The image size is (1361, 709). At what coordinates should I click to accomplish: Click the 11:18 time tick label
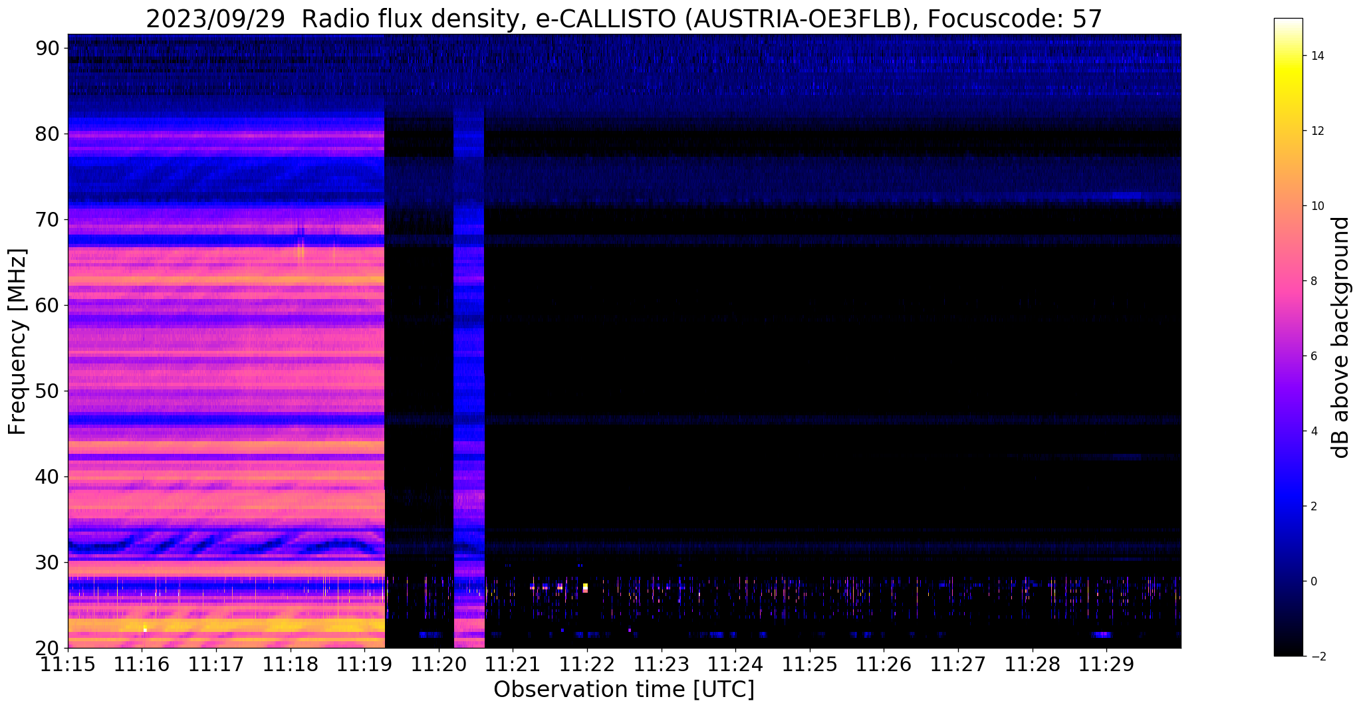point(291,664)
